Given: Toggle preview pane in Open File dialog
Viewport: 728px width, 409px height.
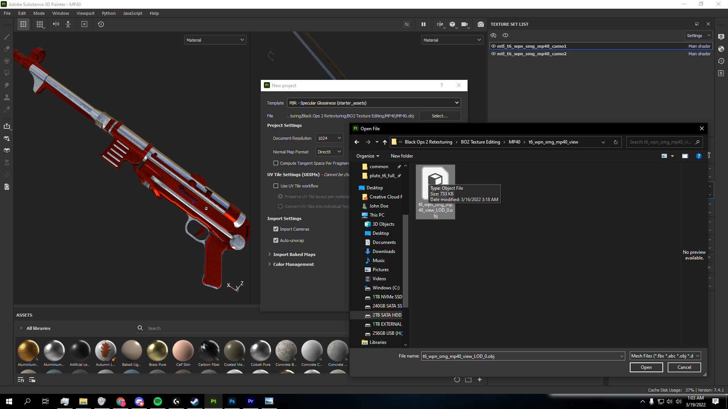Looking at the screenshot, I should (685, 156).
